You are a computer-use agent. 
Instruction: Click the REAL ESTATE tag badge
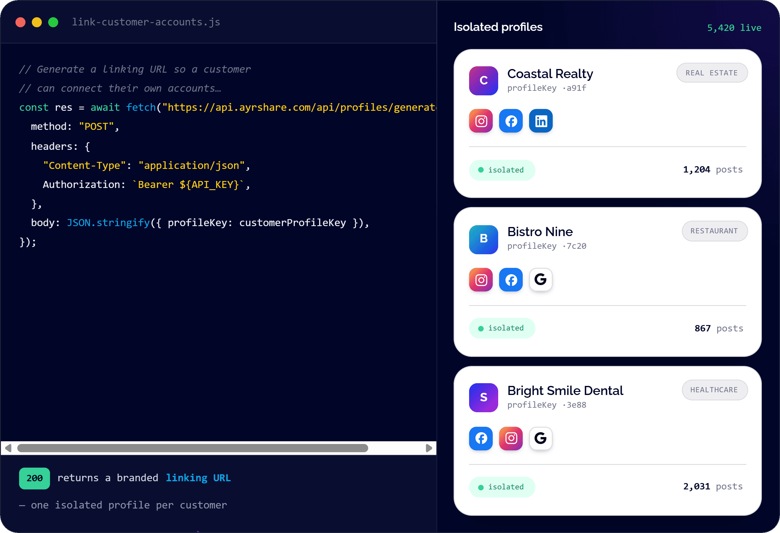(x=712, y=73)
